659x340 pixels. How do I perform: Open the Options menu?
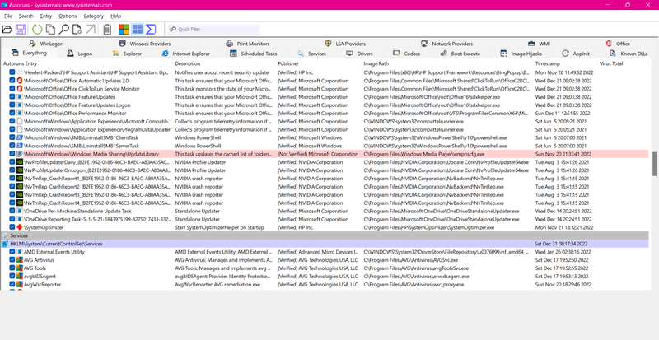tap(68, 16)
